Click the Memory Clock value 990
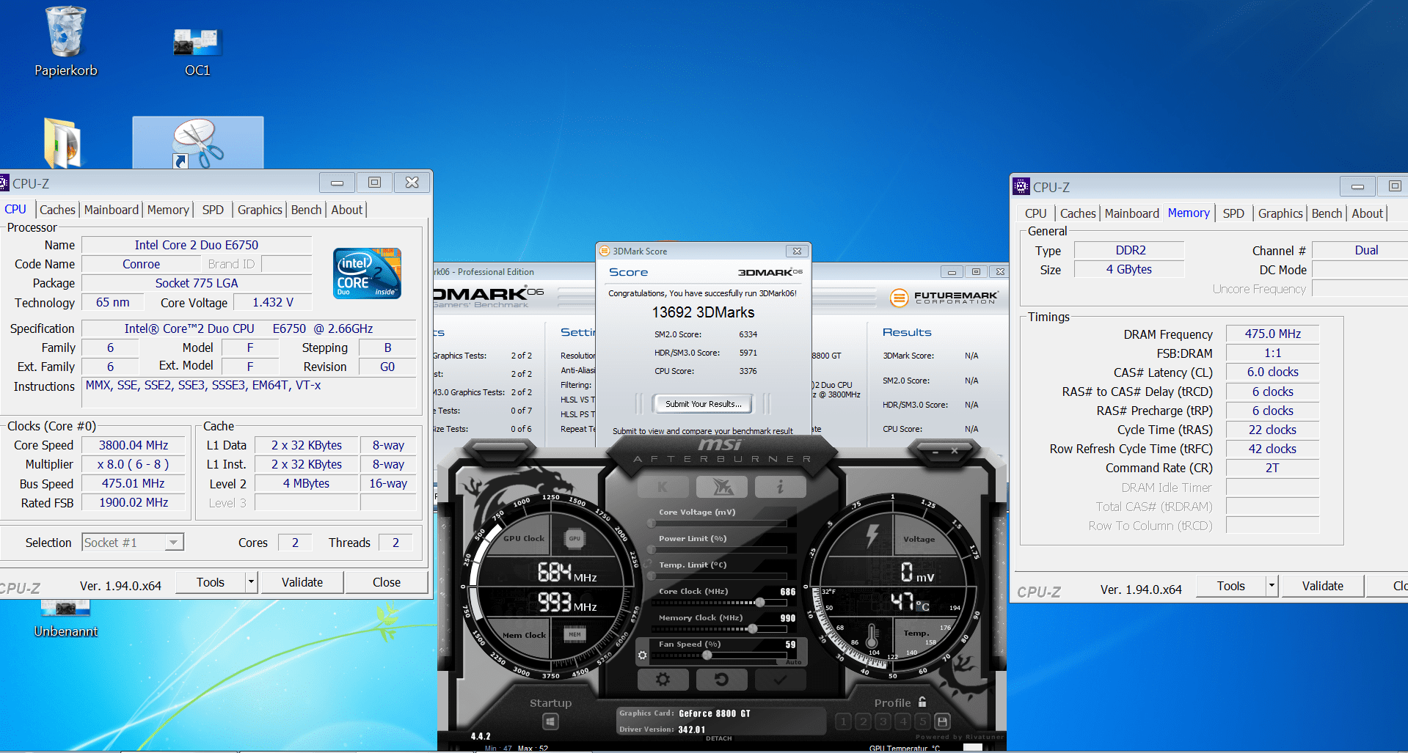Viewport: 1408px width, 753px height. pos(788,618)
